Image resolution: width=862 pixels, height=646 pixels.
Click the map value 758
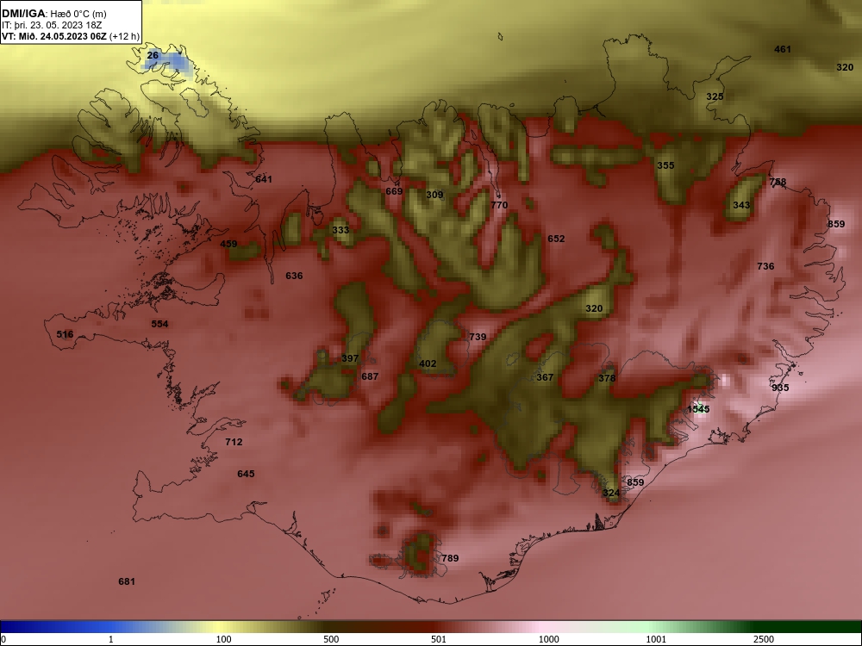(x=778, y=182)
